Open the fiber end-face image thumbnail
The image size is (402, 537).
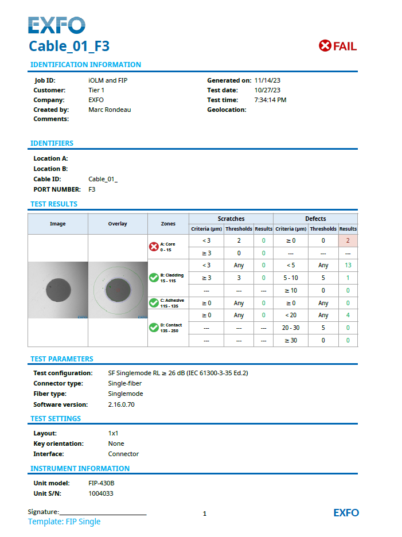pos(58,290)
